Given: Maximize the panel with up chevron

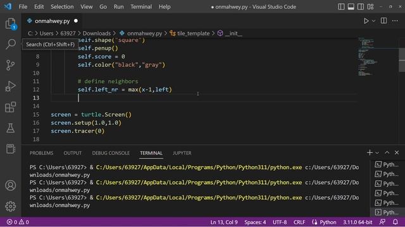Looking at the screenshot, I should (x=387, y=153).
